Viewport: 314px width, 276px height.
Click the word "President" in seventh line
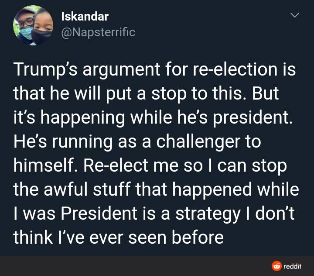[x=99, y=213]
